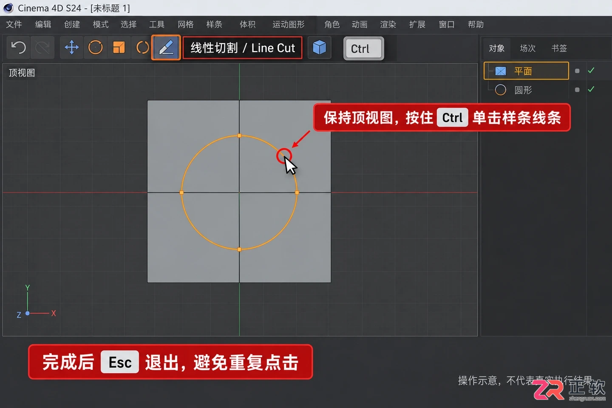612x408 pixels.
Task: Open the 窗口 menu
Action: pyautogui.click(x=447, y=24)
